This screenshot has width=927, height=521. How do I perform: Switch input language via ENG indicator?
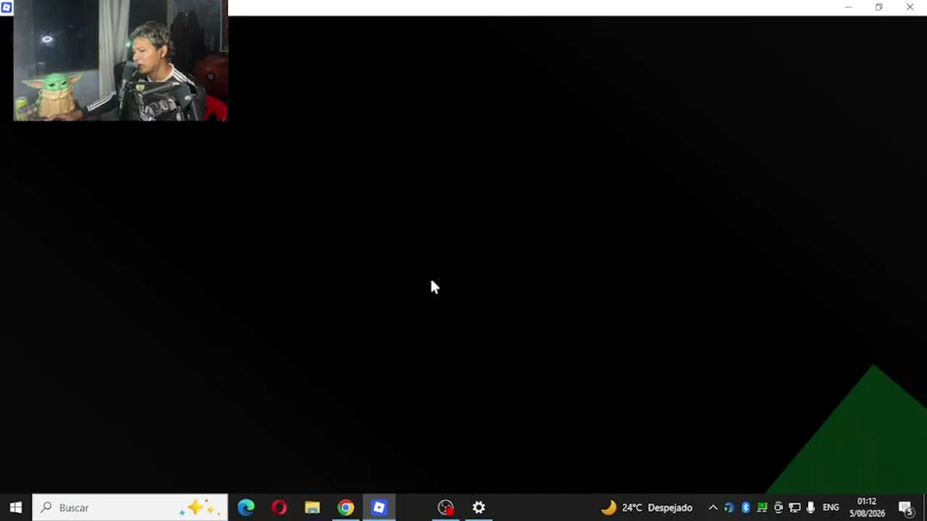831,507
